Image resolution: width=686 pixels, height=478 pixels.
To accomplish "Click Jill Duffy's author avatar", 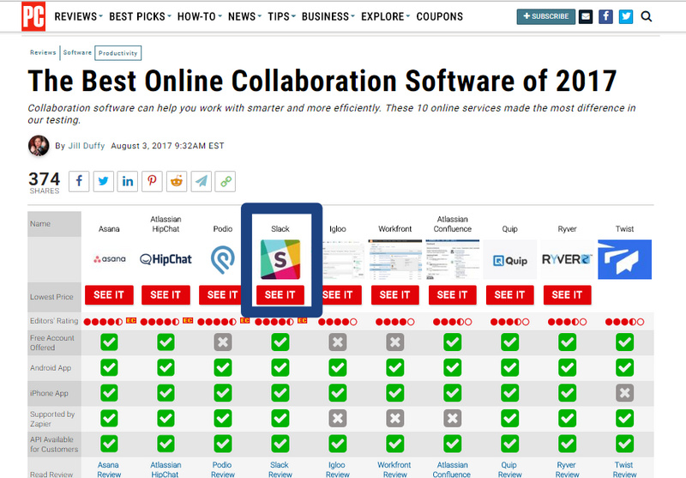I will (x=39, y=146).
